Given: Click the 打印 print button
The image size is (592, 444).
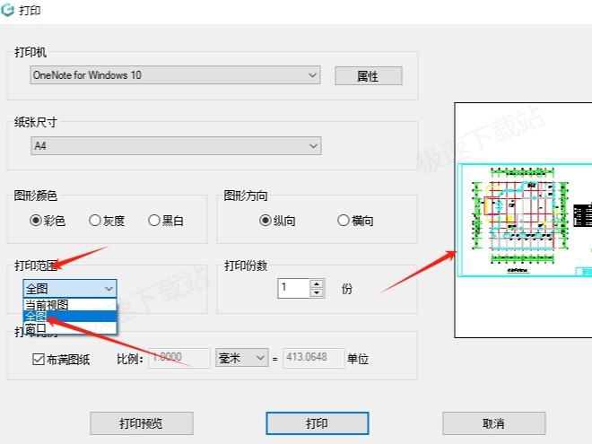Looking at the screenshot, I should coord(318,423).
